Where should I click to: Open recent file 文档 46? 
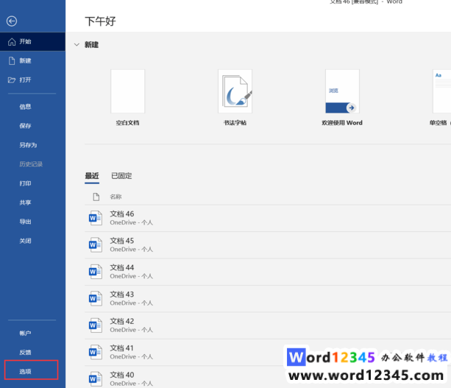coord(268,218)
